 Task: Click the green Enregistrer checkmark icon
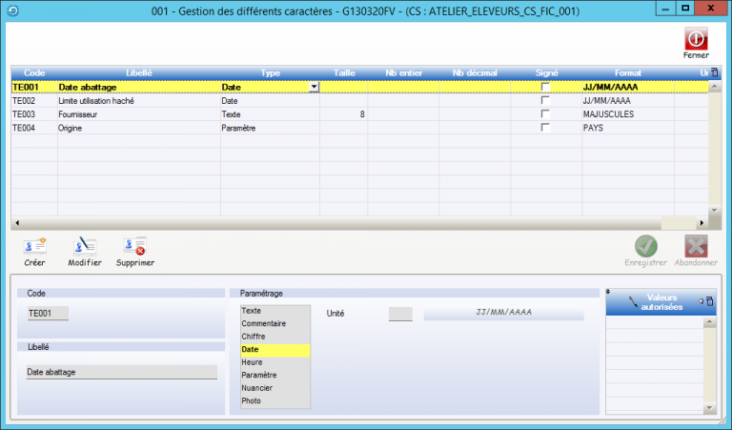645,246
